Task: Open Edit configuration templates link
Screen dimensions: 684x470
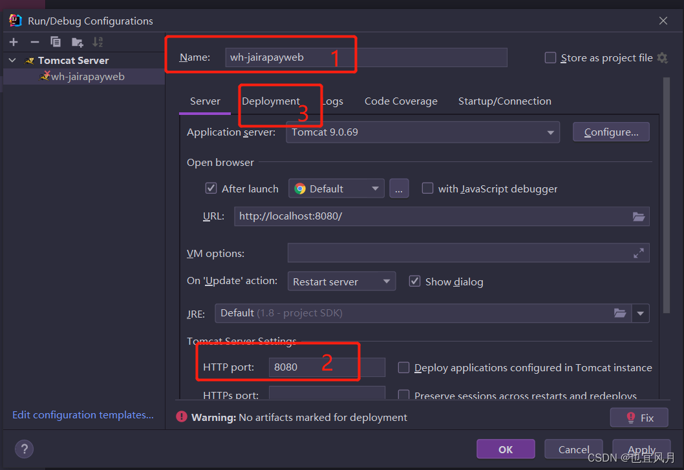Action: tap(83, 414)
